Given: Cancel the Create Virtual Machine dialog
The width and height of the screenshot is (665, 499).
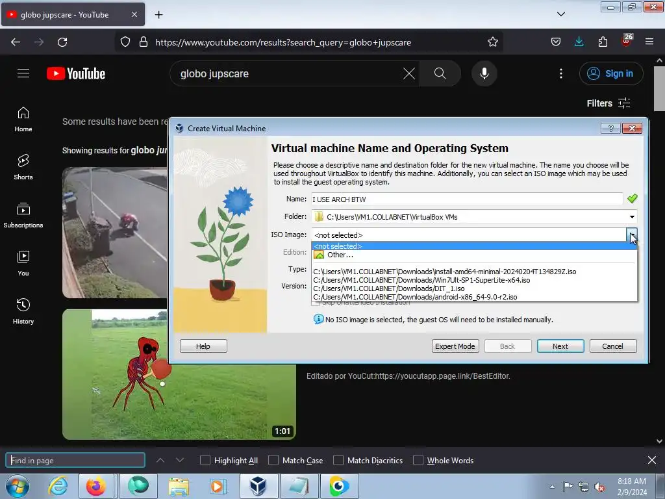Looking at the screenshot, I should click(613, 346).
